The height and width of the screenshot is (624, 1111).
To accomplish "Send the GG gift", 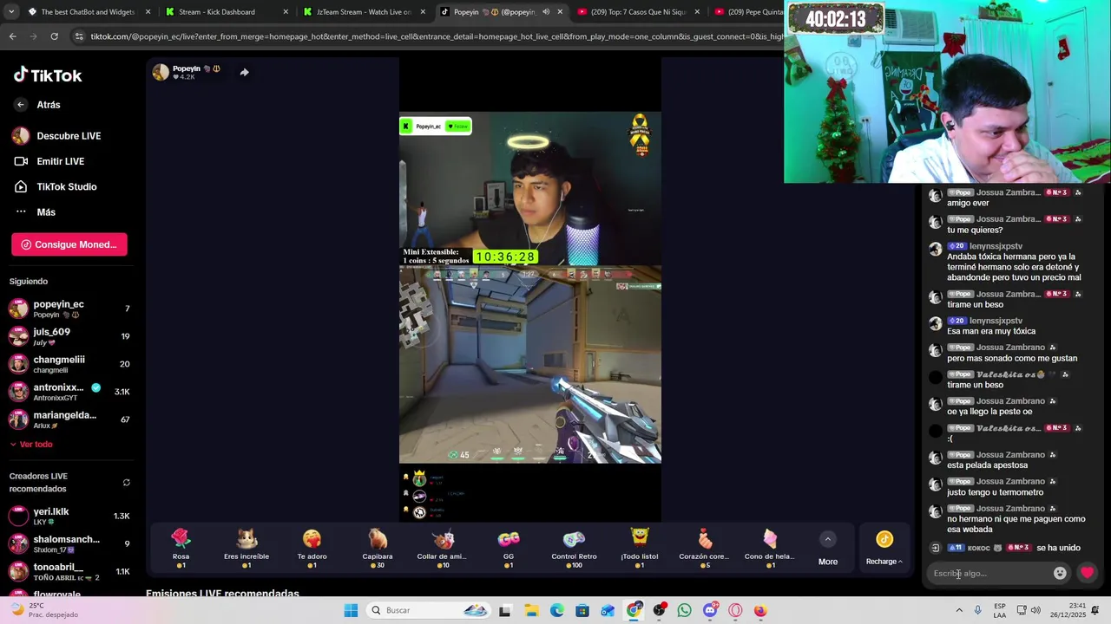I will coord(509,548).
